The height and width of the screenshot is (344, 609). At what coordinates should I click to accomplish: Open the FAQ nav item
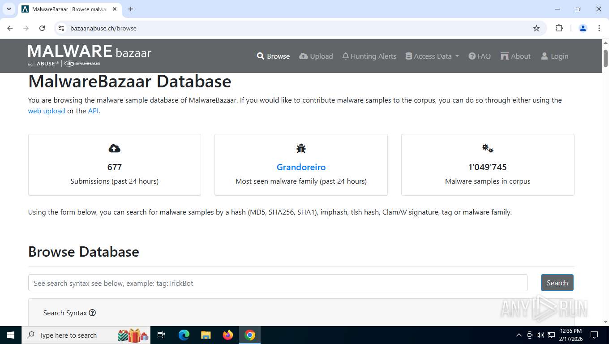coord(480,56)
